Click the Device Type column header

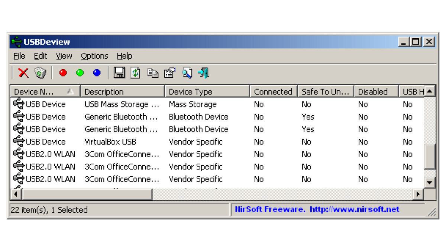pos(206,92)
